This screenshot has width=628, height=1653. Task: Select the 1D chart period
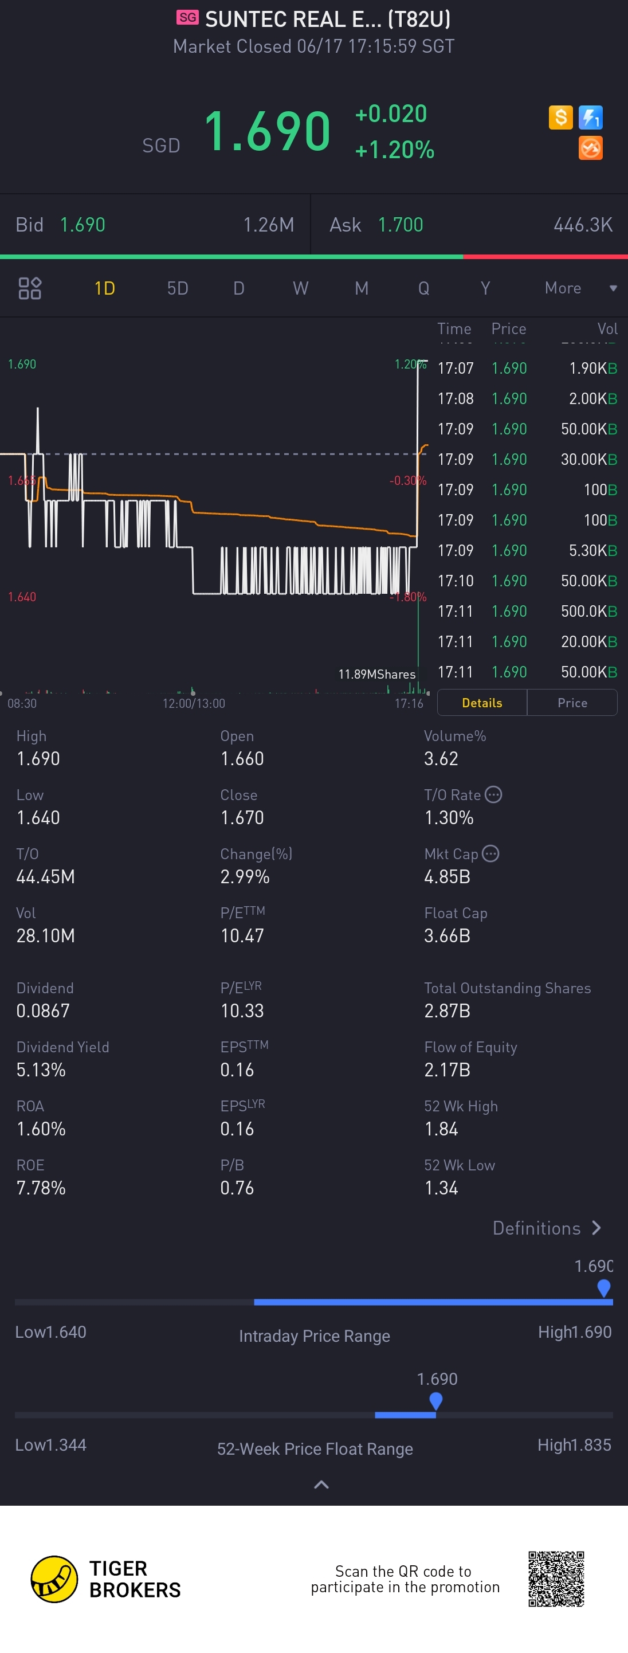click(x=104, y=288)
